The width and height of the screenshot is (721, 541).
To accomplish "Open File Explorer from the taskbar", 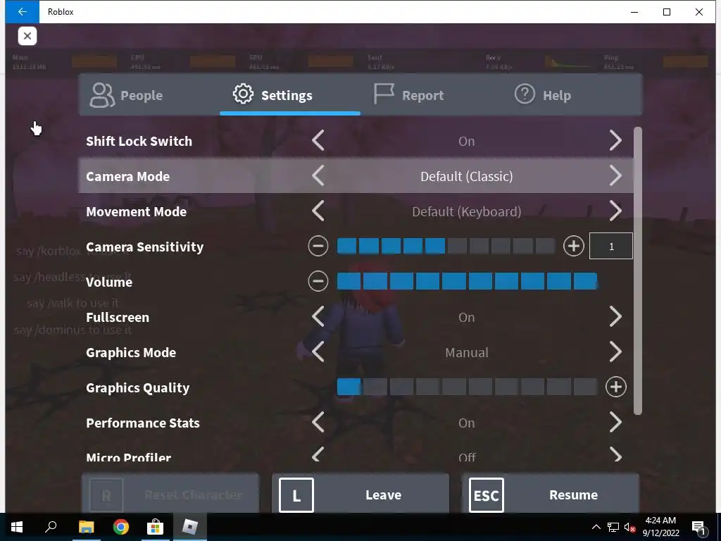I will (x=86, y=527).
